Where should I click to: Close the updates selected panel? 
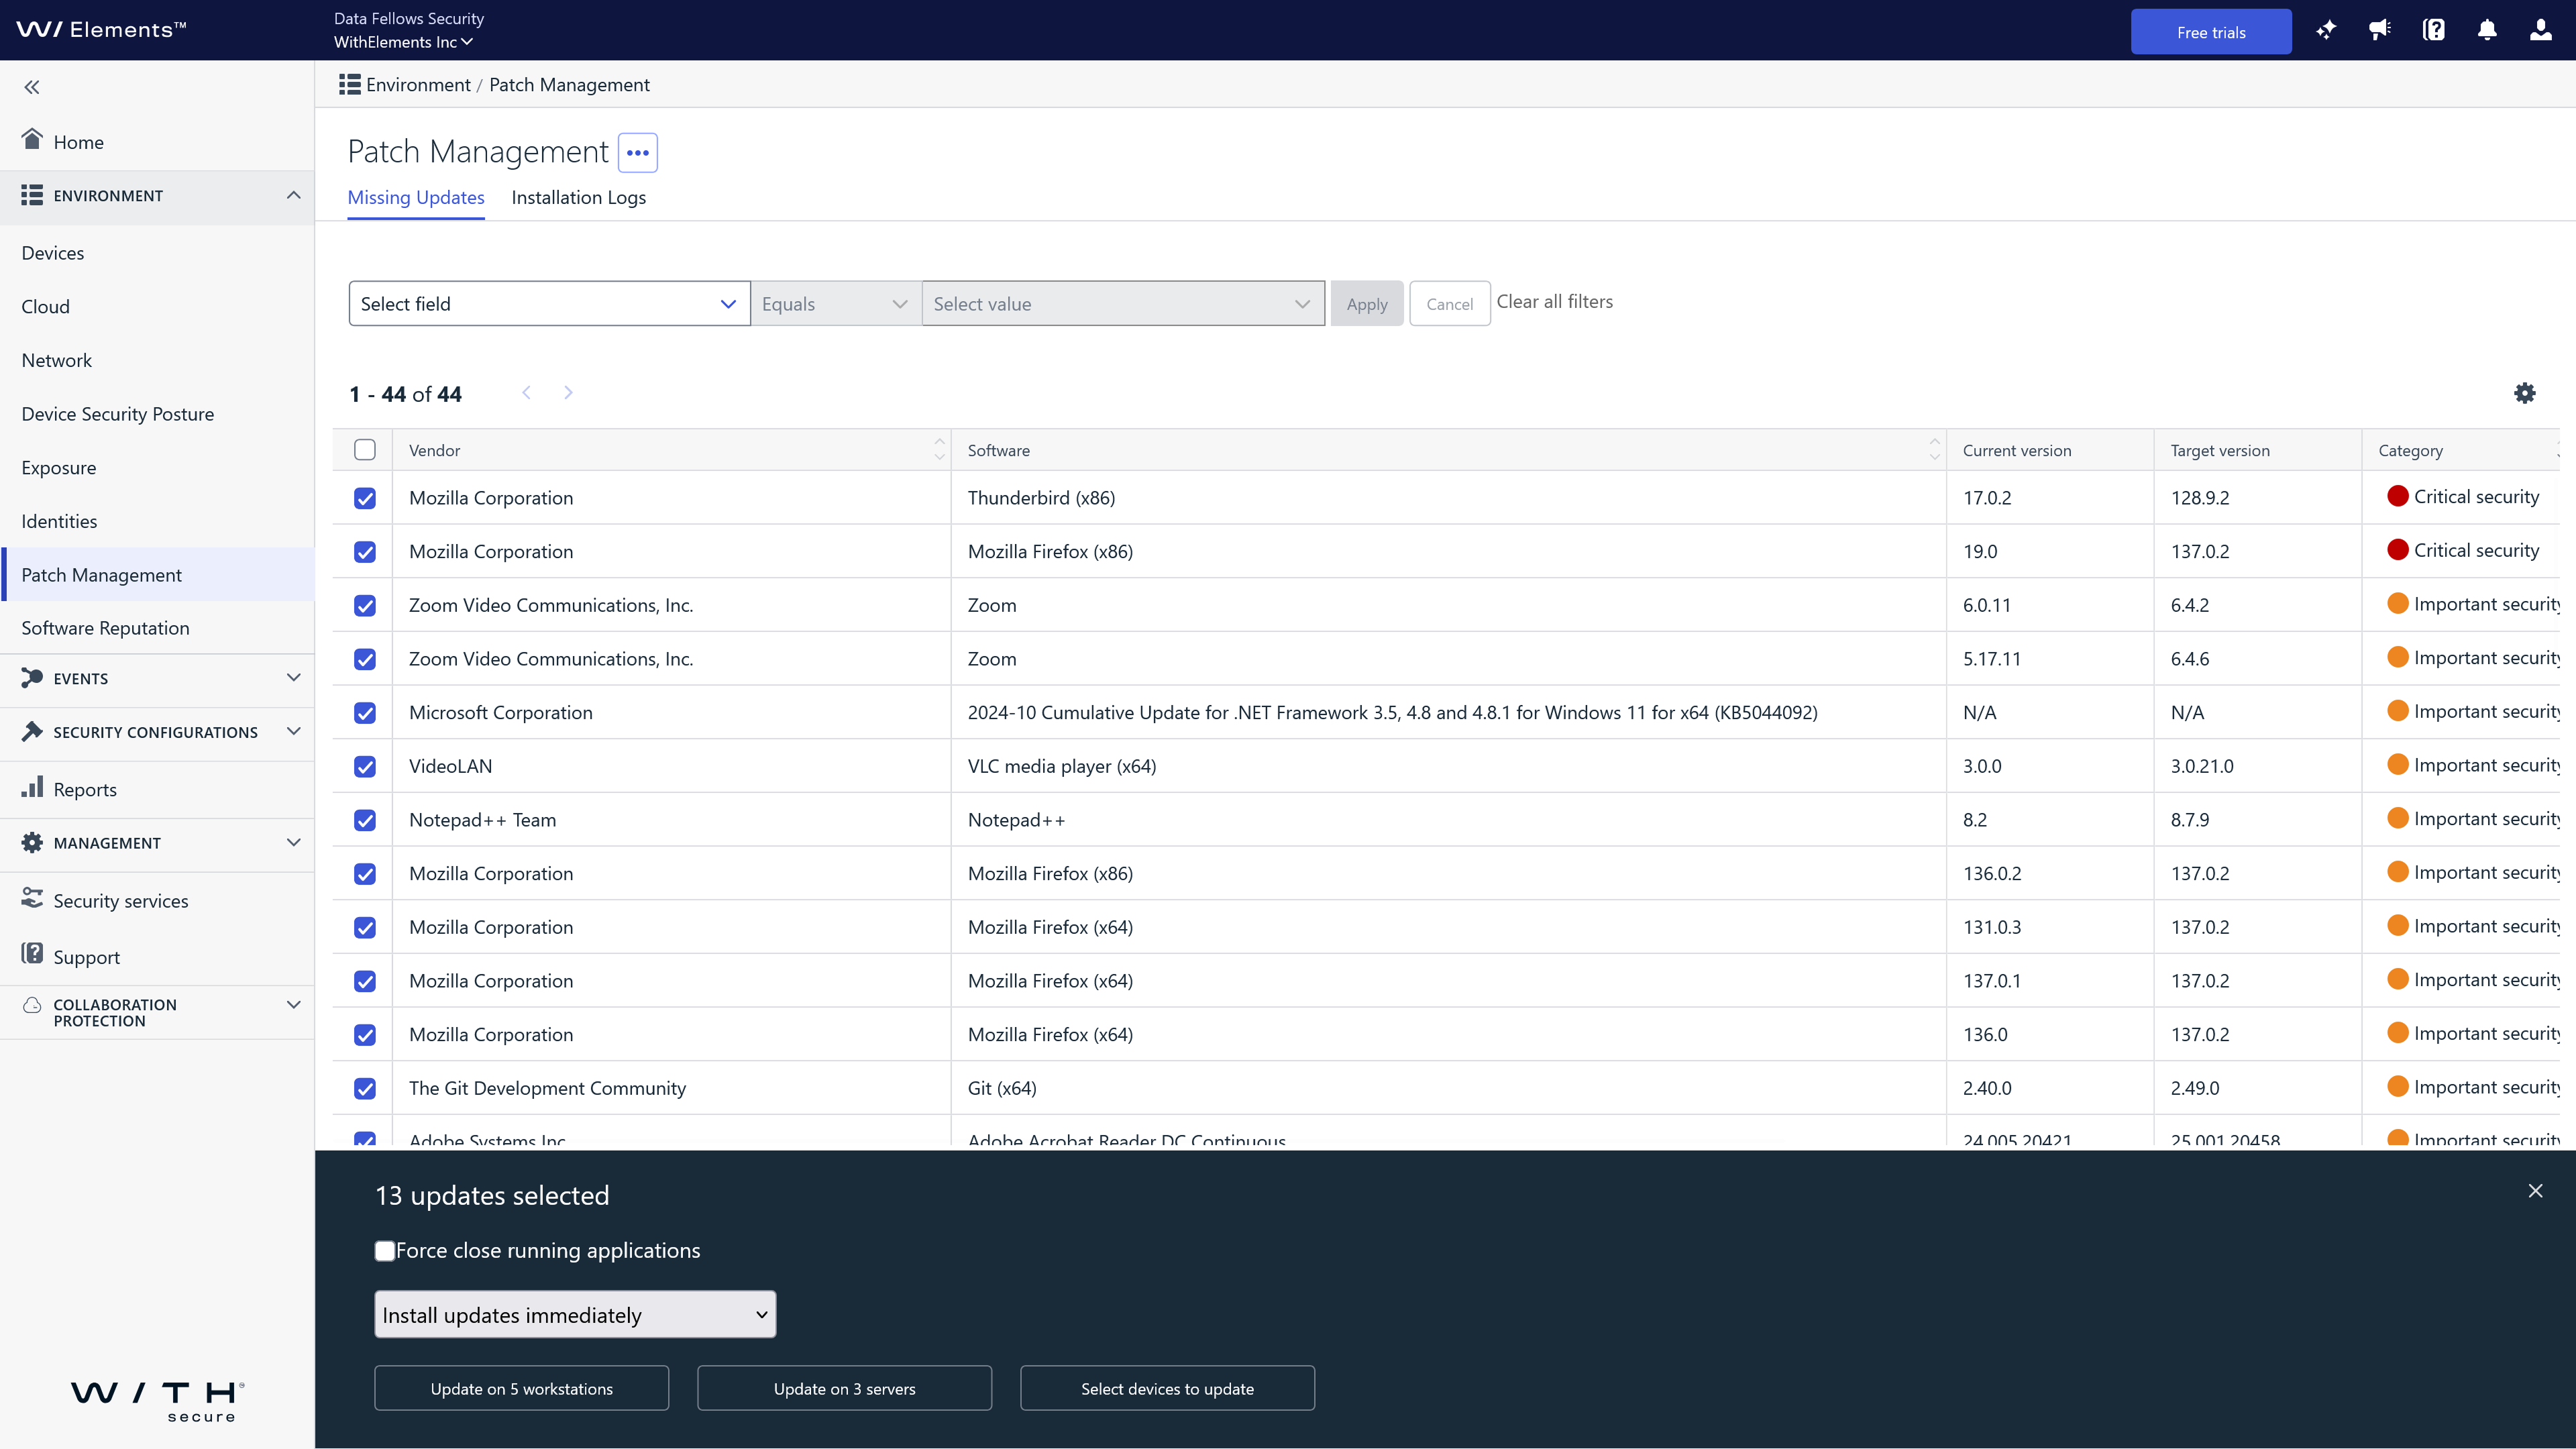pyautogui.click(x=2535, y=1191)
